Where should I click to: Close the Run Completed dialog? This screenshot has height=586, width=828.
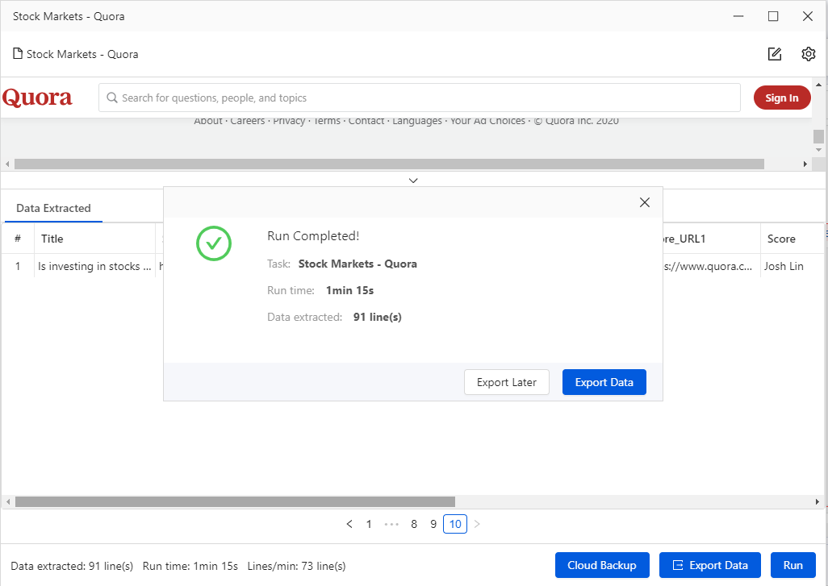pyautogui.click(x=644, y=202)
